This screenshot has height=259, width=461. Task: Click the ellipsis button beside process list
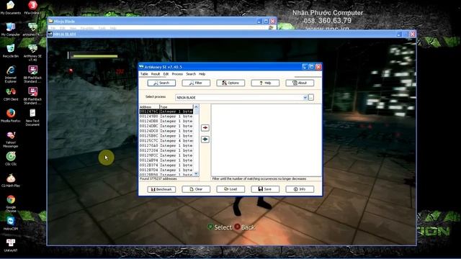311,98
